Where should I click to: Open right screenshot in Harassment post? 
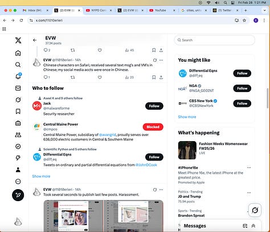click(133, 215)
